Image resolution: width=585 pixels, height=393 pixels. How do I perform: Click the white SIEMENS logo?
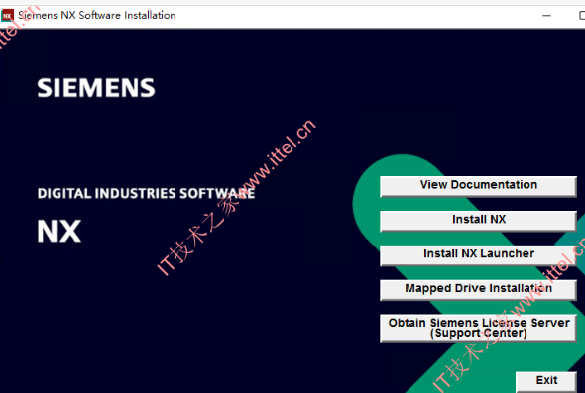pos(96,88)
